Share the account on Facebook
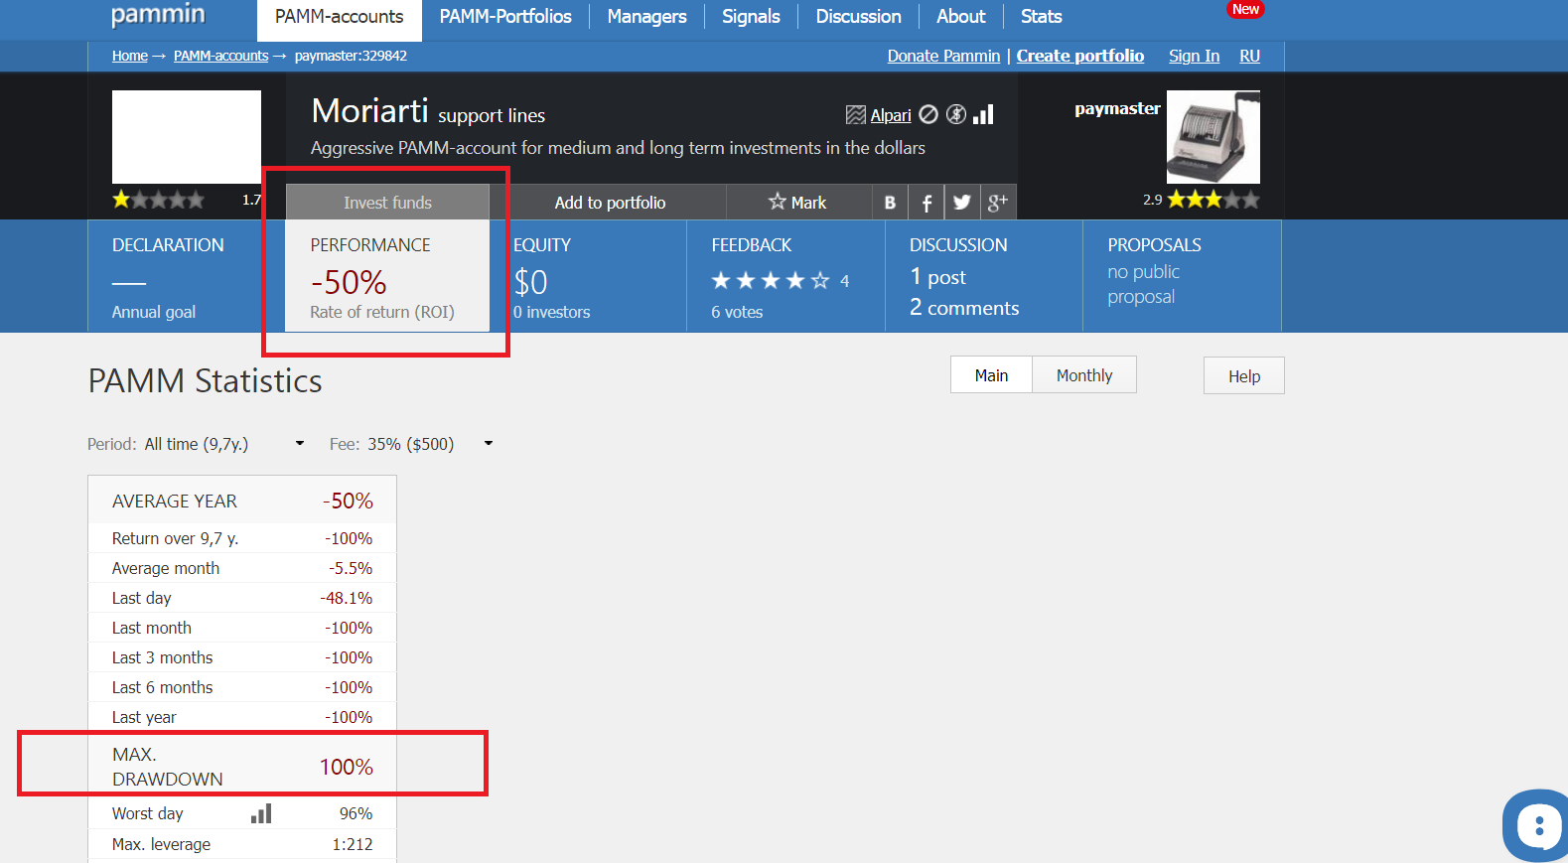 tap(926, 203)
